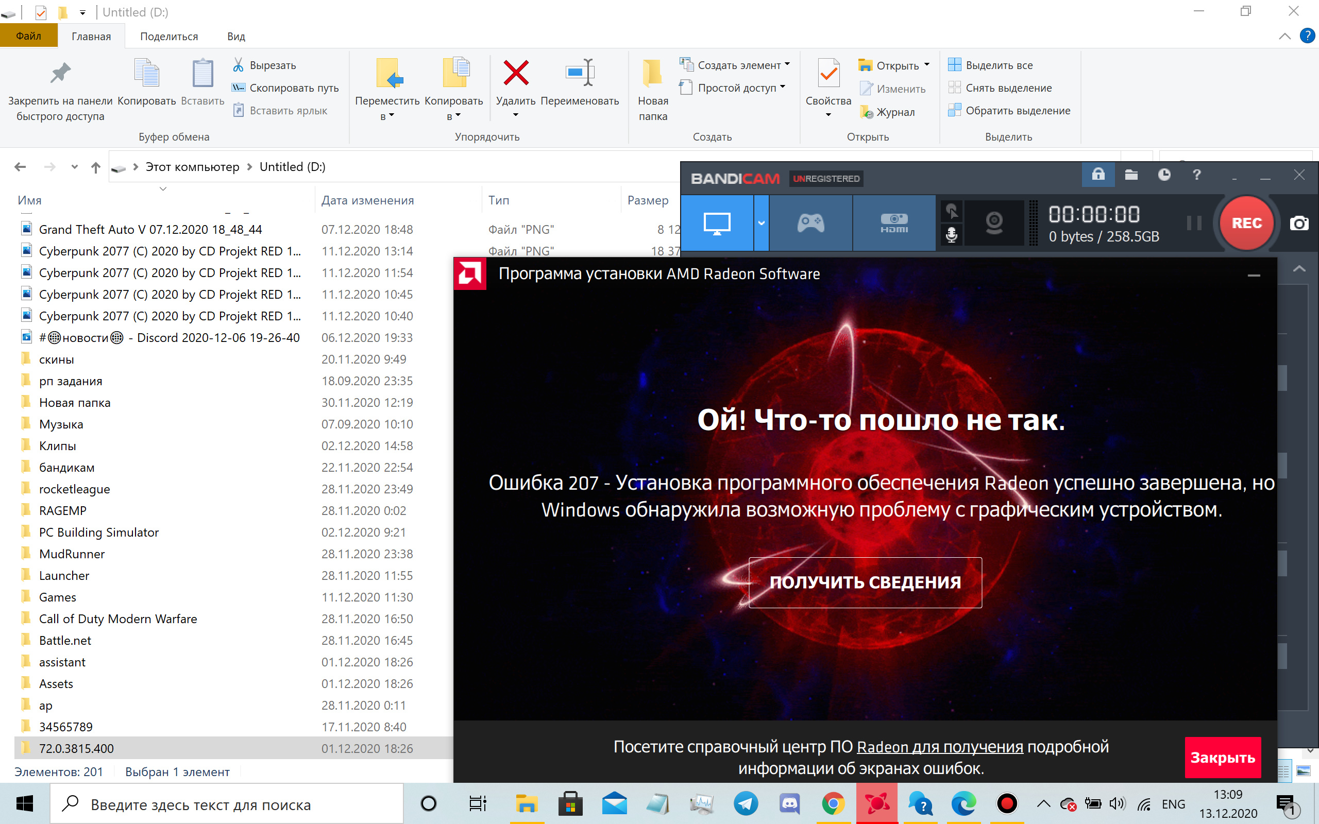Click Вырезать scissors in ribbon

pyautogui.click(x=265, y=65)
